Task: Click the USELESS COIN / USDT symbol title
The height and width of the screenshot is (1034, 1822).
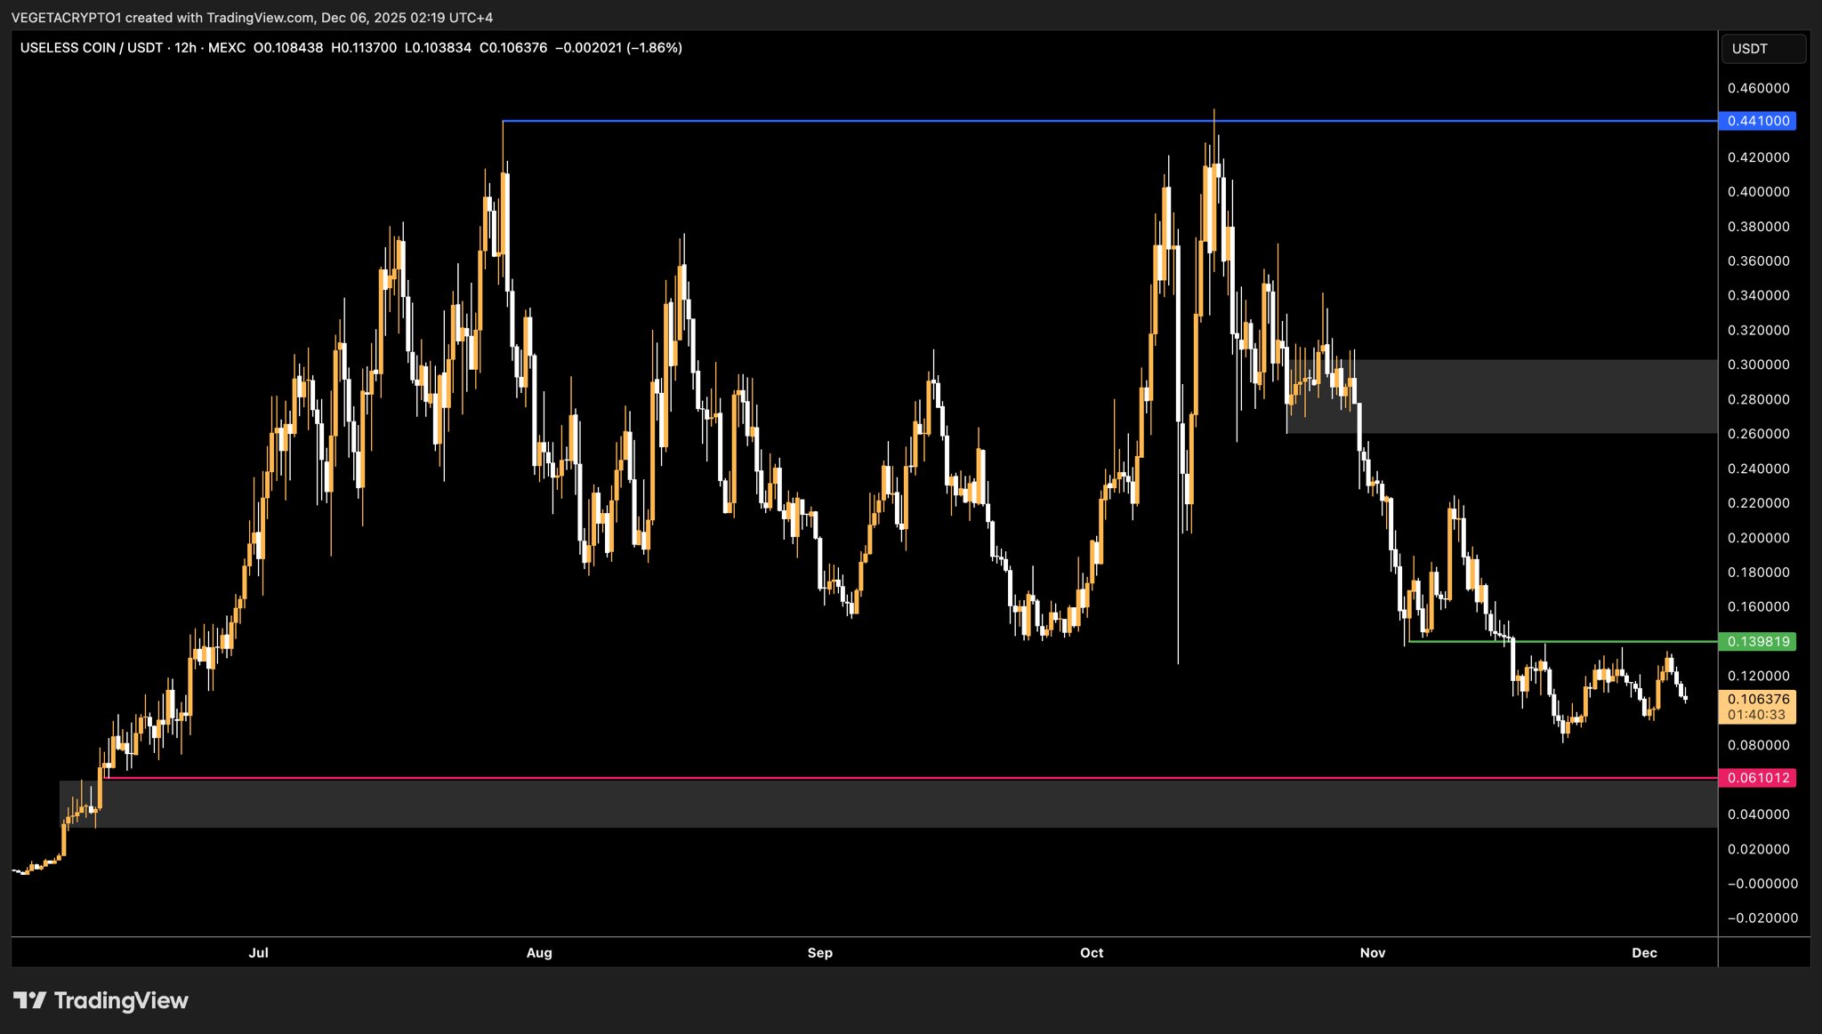Action: click(91, 48)
